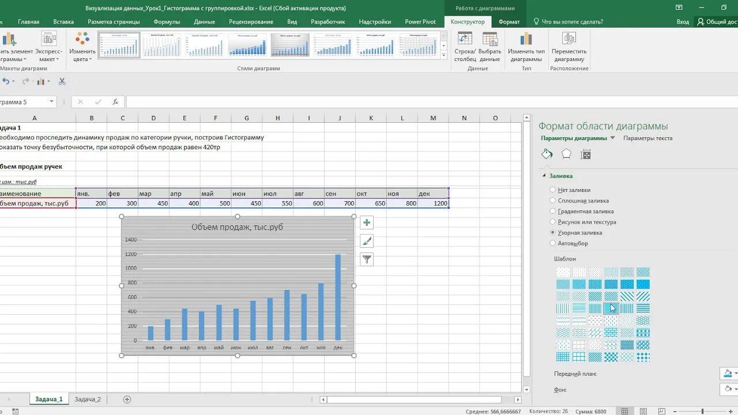Viewport: 738px width, 415px height.
Task: Collapse the Заливка section
Action: (x=544, y=176)
